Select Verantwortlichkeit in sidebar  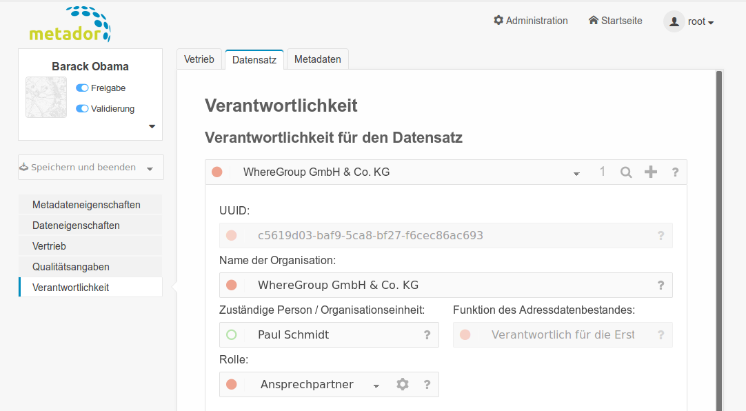(x=90, y=288)
